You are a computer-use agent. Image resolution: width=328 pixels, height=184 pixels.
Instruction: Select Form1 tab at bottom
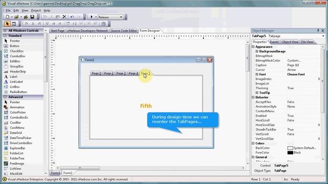point(55,173)
